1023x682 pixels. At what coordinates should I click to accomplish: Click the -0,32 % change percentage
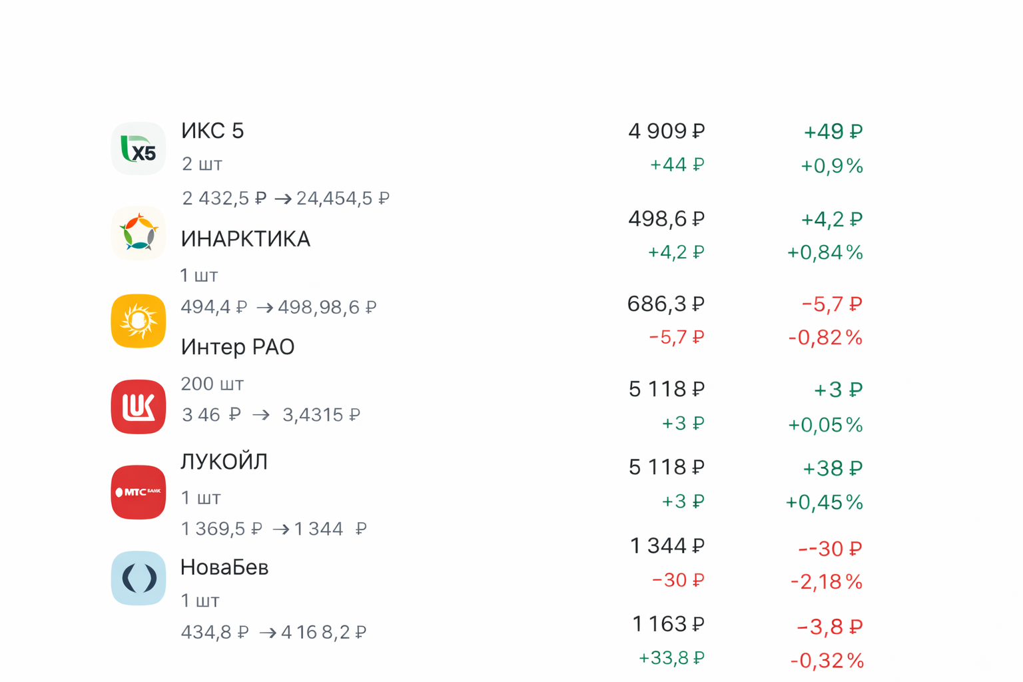pyautogui.click(x=827, y=661)
